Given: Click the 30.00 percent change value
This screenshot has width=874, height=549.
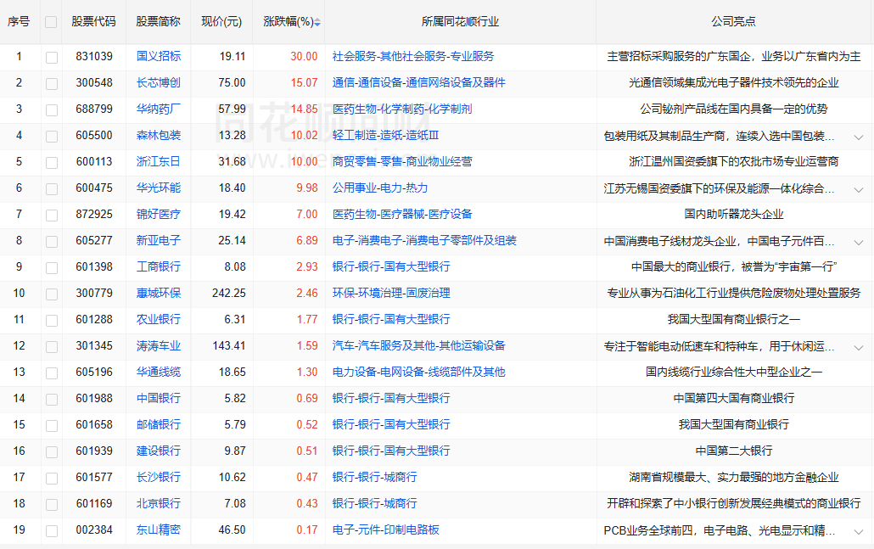Looking at the screenshot, I should [x=304, y=56].
